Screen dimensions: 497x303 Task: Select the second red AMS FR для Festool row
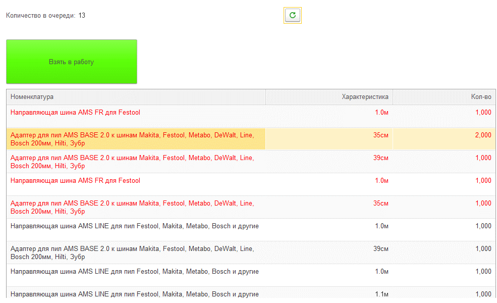75,181
